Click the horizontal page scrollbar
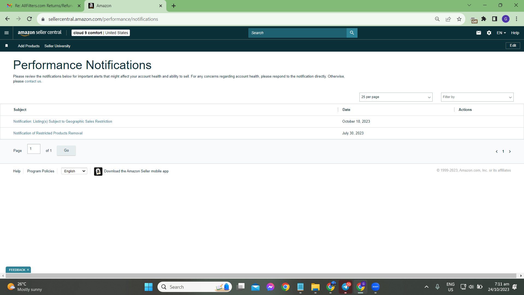The width and height of the screenshot is (524, 295). coord(261,276)
